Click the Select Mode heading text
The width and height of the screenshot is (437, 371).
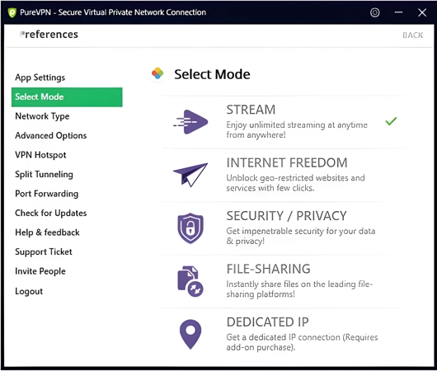pos(212,74)
